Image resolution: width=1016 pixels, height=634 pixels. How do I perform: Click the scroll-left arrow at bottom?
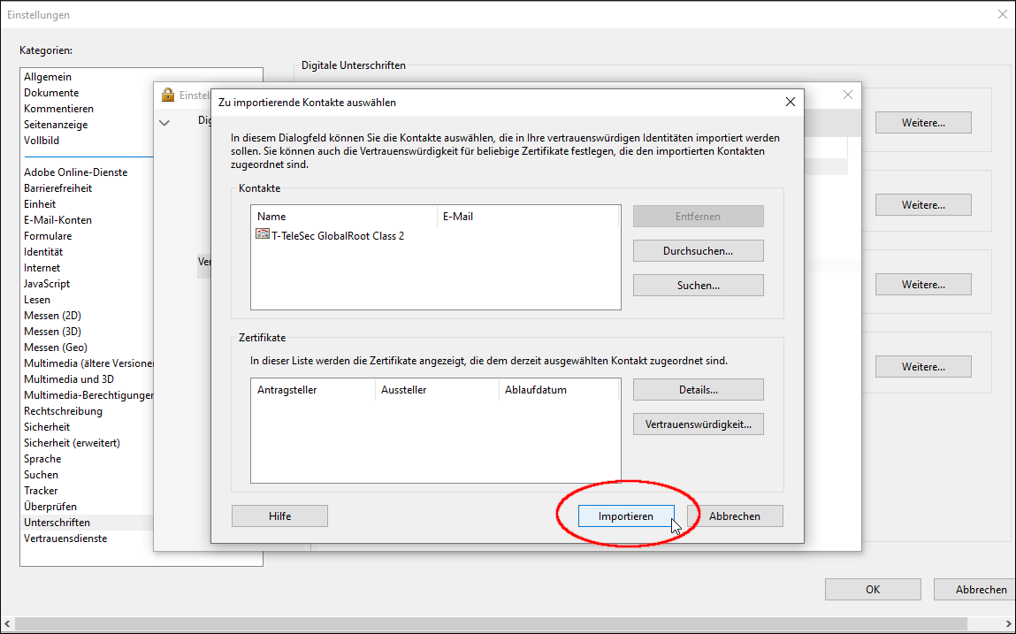7,623
